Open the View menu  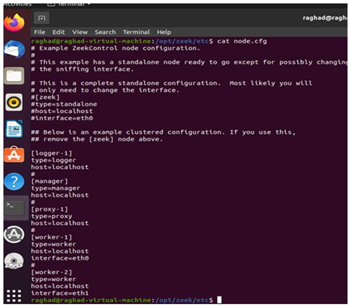click(x=80, y=32)
